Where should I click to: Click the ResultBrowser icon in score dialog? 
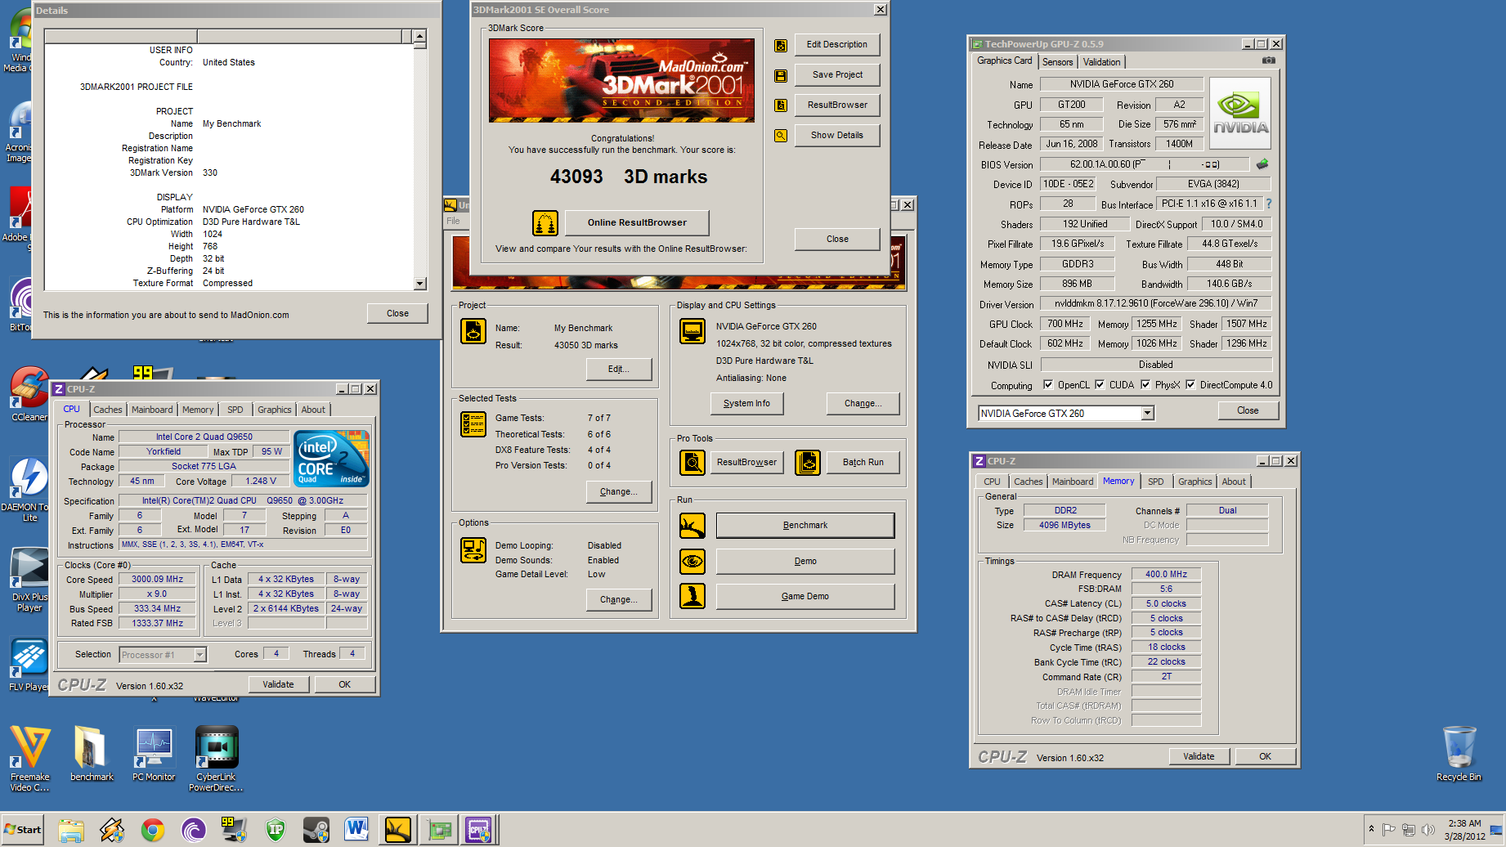tap(781, 105)
